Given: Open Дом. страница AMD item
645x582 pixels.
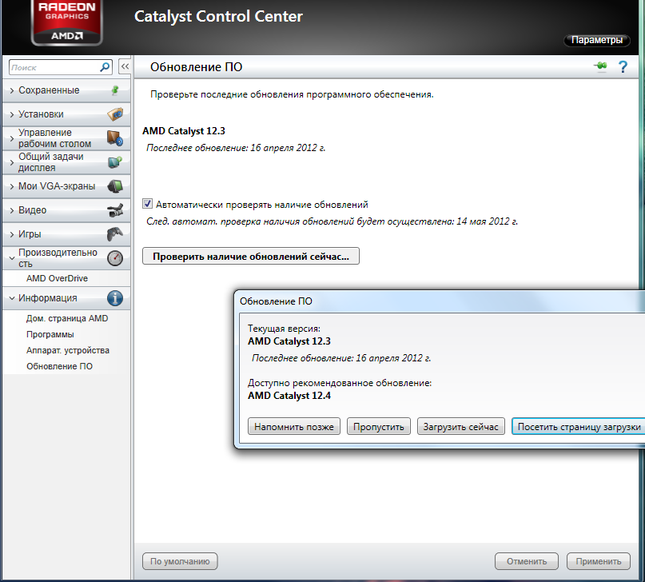Looking at the screenshot, I should (x=67, y=318).
